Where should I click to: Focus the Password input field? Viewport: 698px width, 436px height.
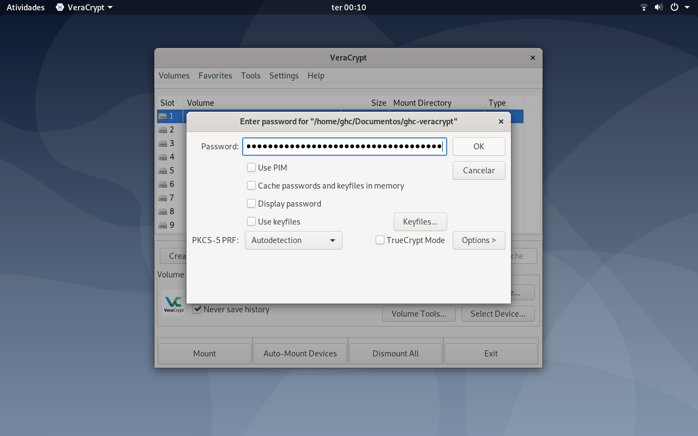[345, 147]
